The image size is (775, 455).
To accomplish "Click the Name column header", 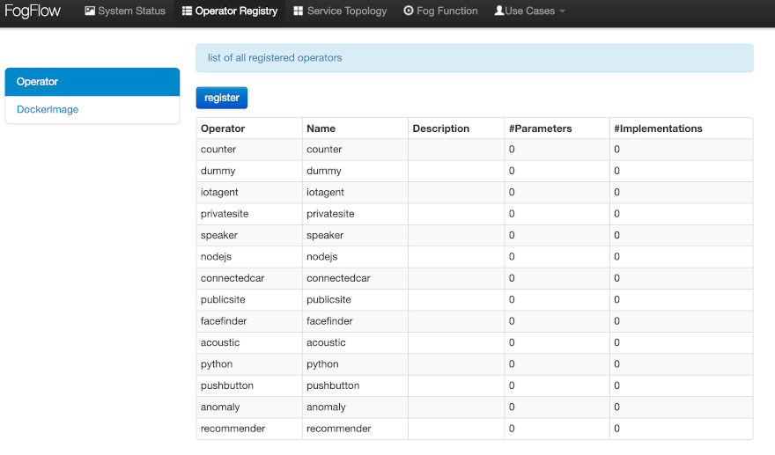I will (321, 128).
